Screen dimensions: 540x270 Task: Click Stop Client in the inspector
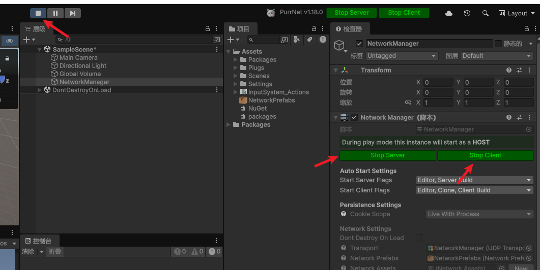(485, 155)
